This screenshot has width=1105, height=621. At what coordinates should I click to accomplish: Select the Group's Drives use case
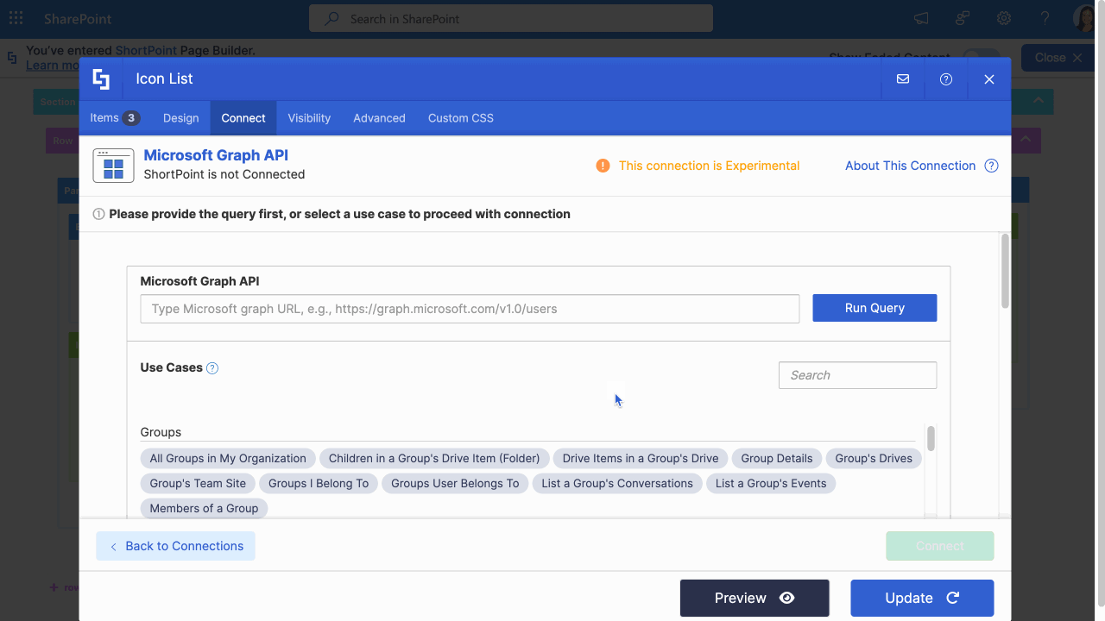(874, 458)
